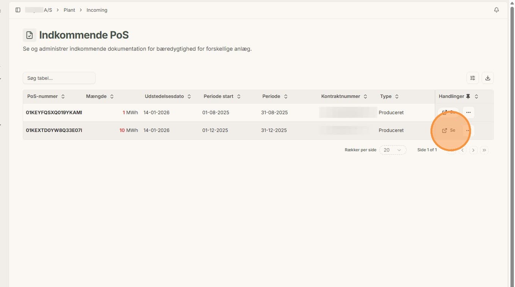Click sort arrows next to Handlinger pin

(x=476, y=96)
